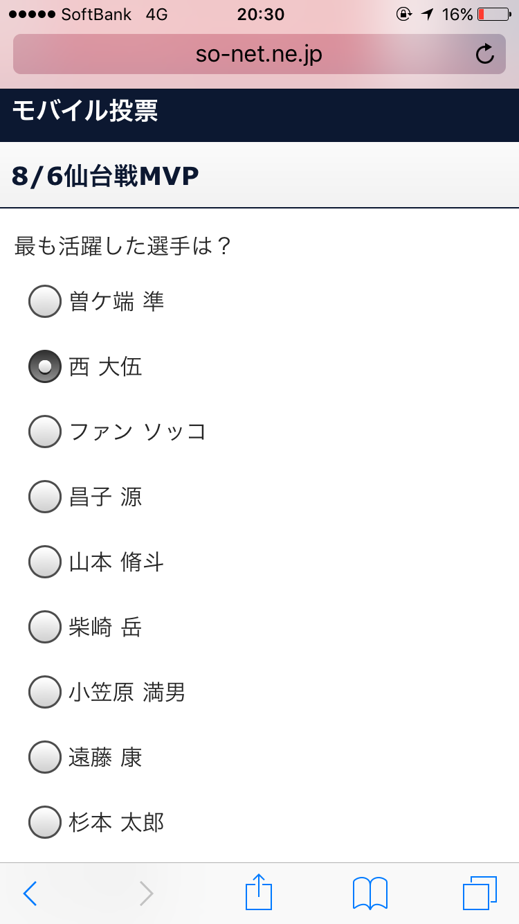Image resolution: width=519 pixels, height=924 pixels.
Task: Tap the battery indicator in status bar
Action: (x=492, y=15)
